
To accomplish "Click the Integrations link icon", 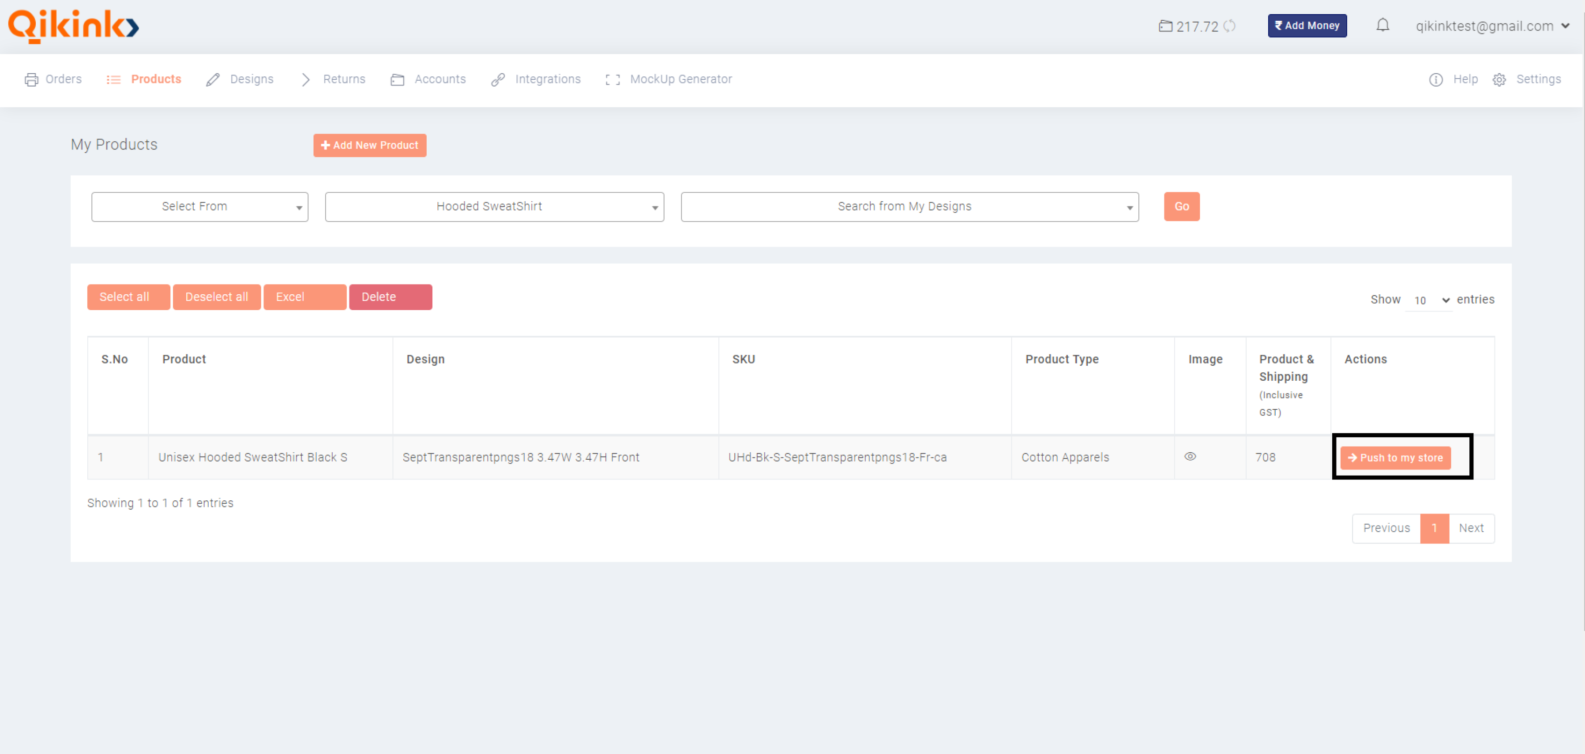I will (x=498, y=79).
